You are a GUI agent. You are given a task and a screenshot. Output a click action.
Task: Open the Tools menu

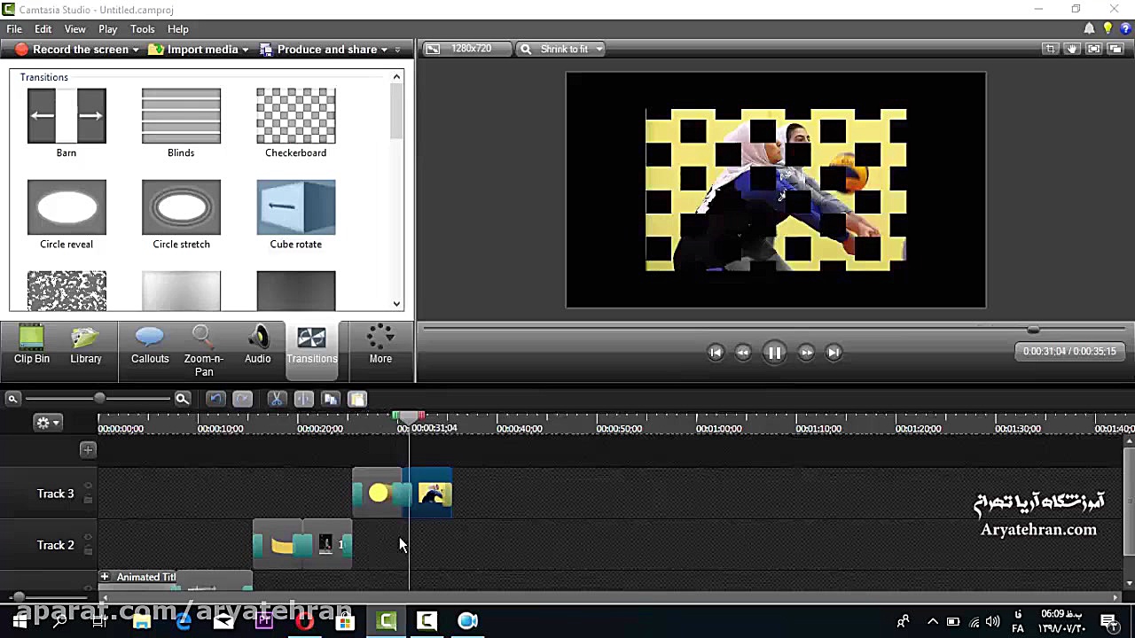click(x=142, y=29)
